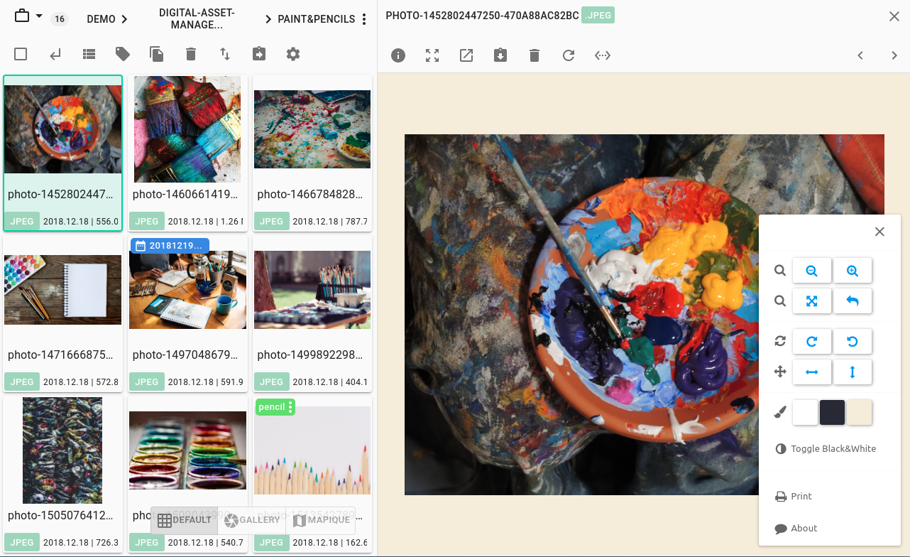The height and width of the screenshot is (557, 910).
Task: Toggle Black&White mode
Action: pos(826,449)
